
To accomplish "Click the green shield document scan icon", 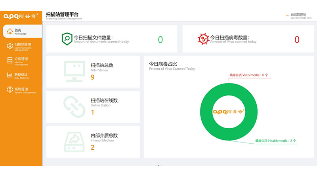I will tap(67, 39).
